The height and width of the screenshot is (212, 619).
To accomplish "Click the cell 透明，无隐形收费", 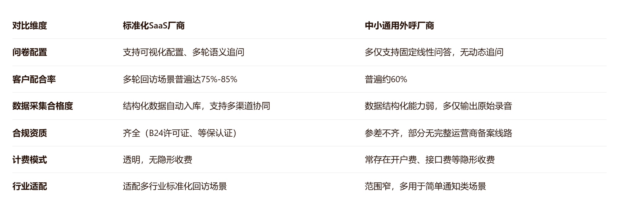I will click(x=158, y=160).
